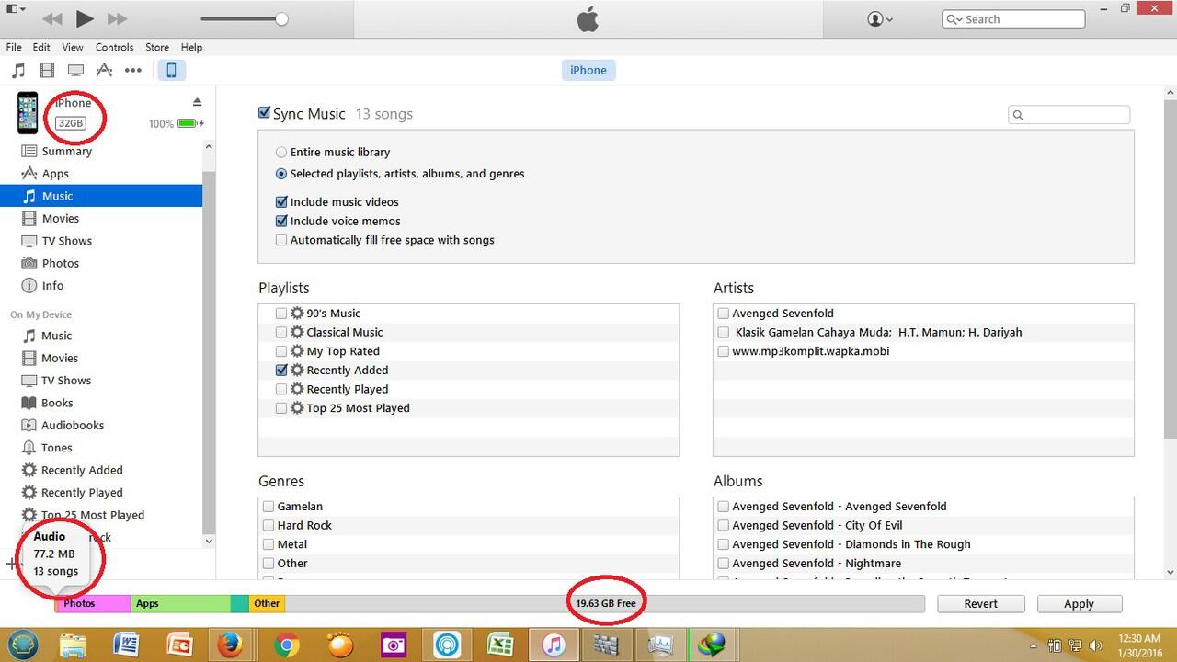Check the Avenged Sevenfold - Nightmare album
This screenshot has width=1177, height=662.
pyautogui.click(x=724, y=563)
